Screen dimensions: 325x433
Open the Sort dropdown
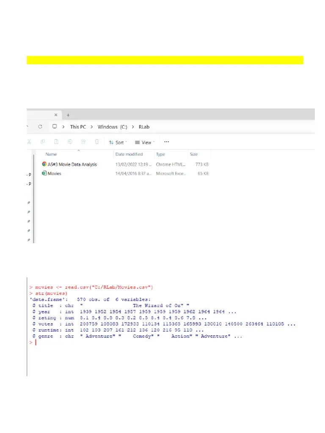118,143
